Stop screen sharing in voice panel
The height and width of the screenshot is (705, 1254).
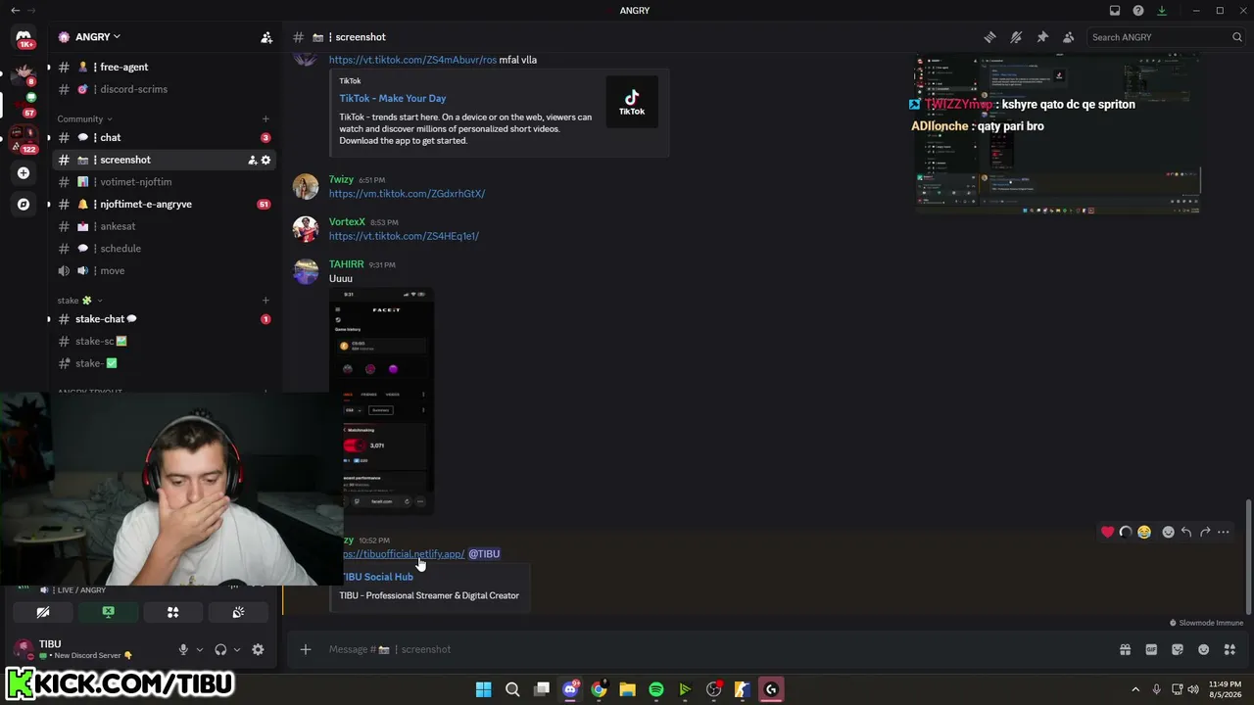[108, 612]
